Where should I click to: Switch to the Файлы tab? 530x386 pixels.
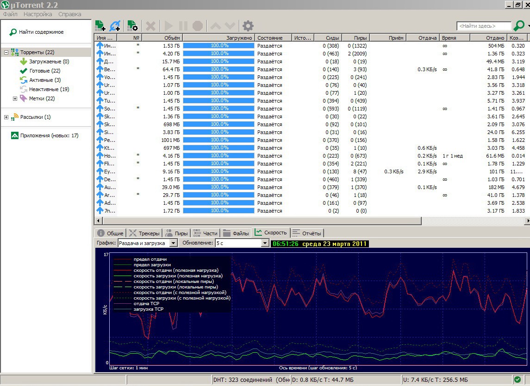pos(236,233)
